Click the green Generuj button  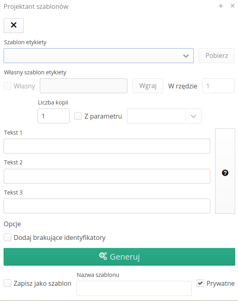[x=119, y=257]
